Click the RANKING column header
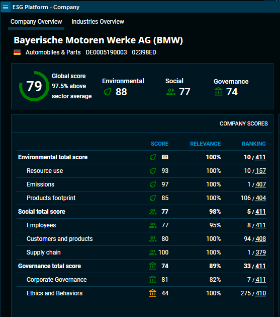 click(x=253, y=144)
